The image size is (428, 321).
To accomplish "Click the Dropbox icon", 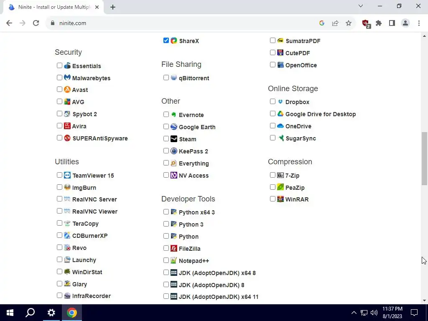I will tap(280, 102).
